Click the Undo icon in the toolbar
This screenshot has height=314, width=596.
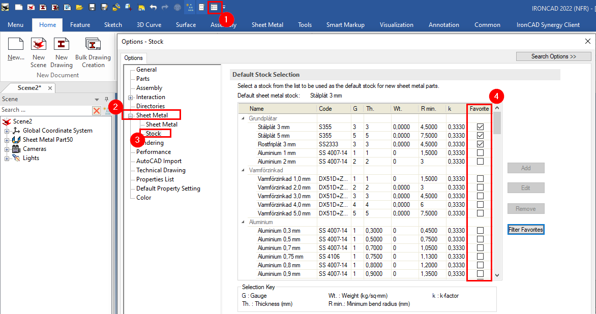click(154, 7)
